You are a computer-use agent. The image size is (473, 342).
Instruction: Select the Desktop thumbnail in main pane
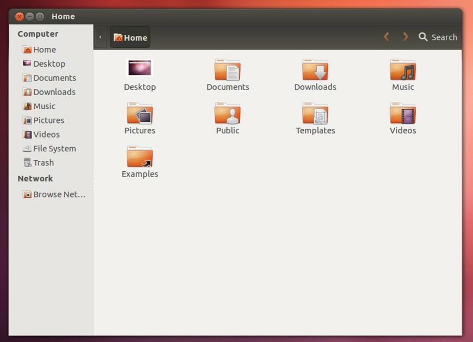coord(140,68)
